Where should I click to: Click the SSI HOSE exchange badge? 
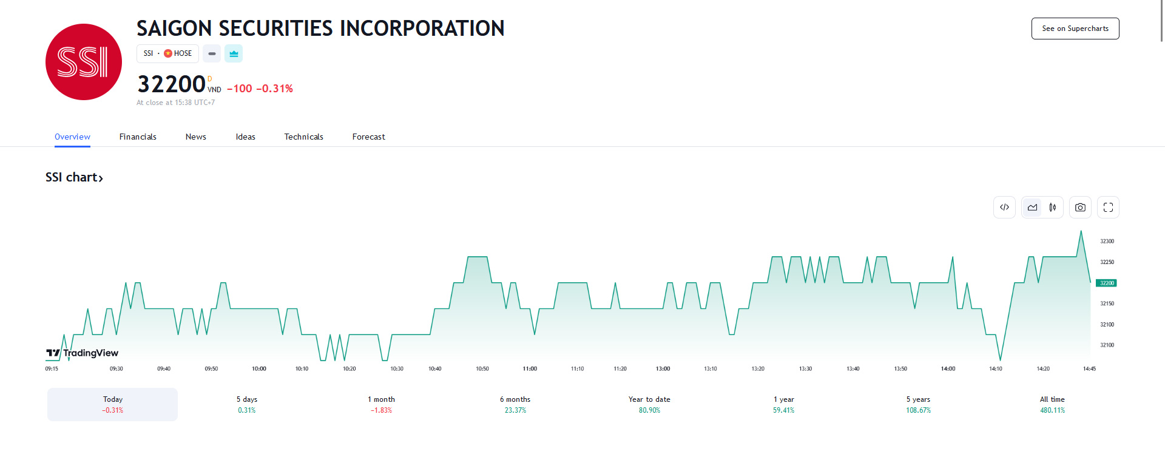coord(167,53)
